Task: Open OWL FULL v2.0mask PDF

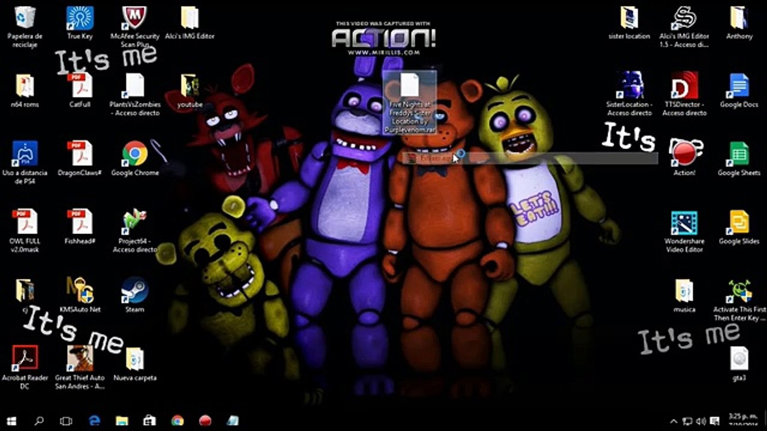Action: pos(25,231)
